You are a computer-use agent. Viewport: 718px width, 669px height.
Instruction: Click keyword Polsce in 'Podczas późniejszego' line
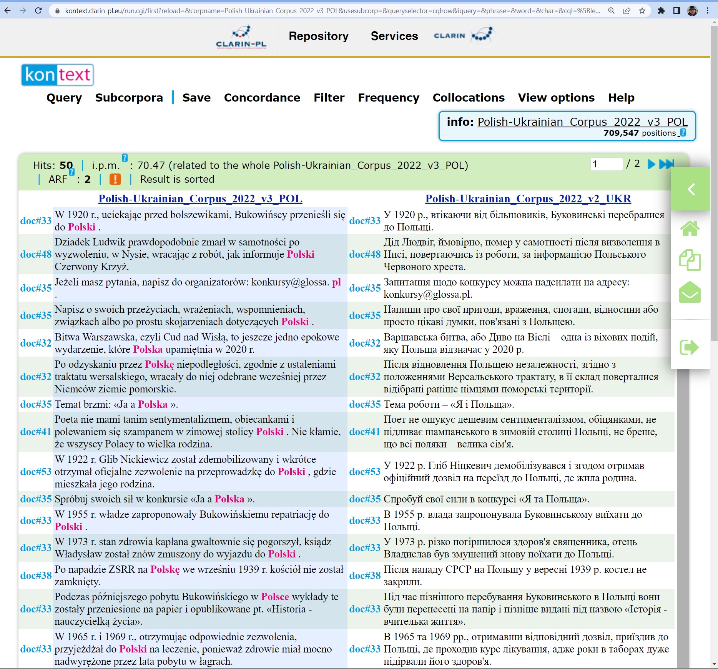point(275,597)
